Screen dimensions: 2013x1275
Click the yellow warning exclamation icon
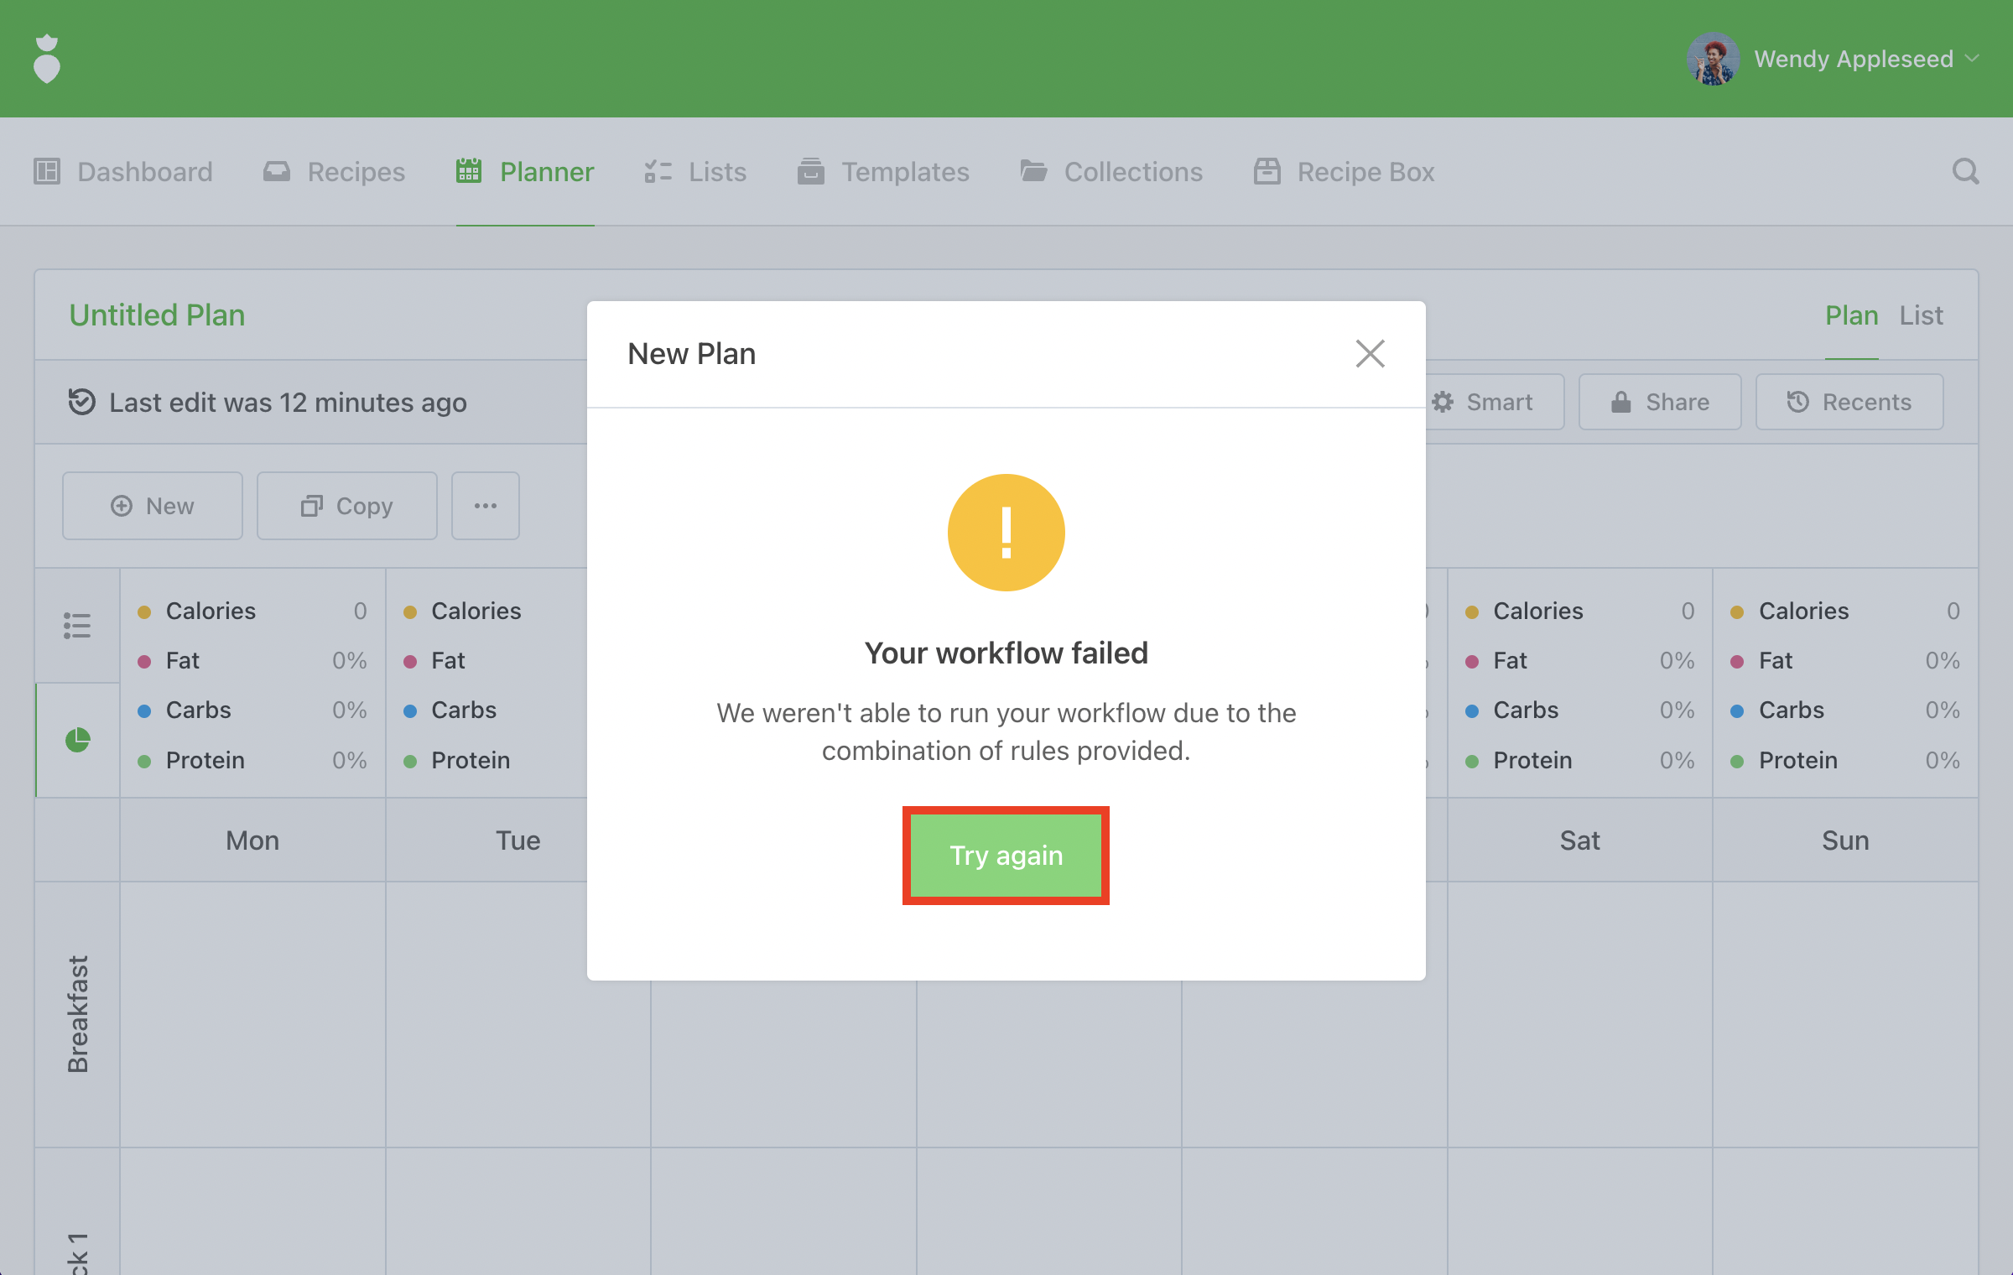click(x=1006, y=533)
